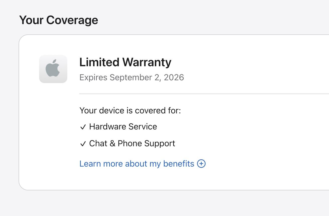Click the checkmark beside Chat & Phone Support

pos(83,144)
